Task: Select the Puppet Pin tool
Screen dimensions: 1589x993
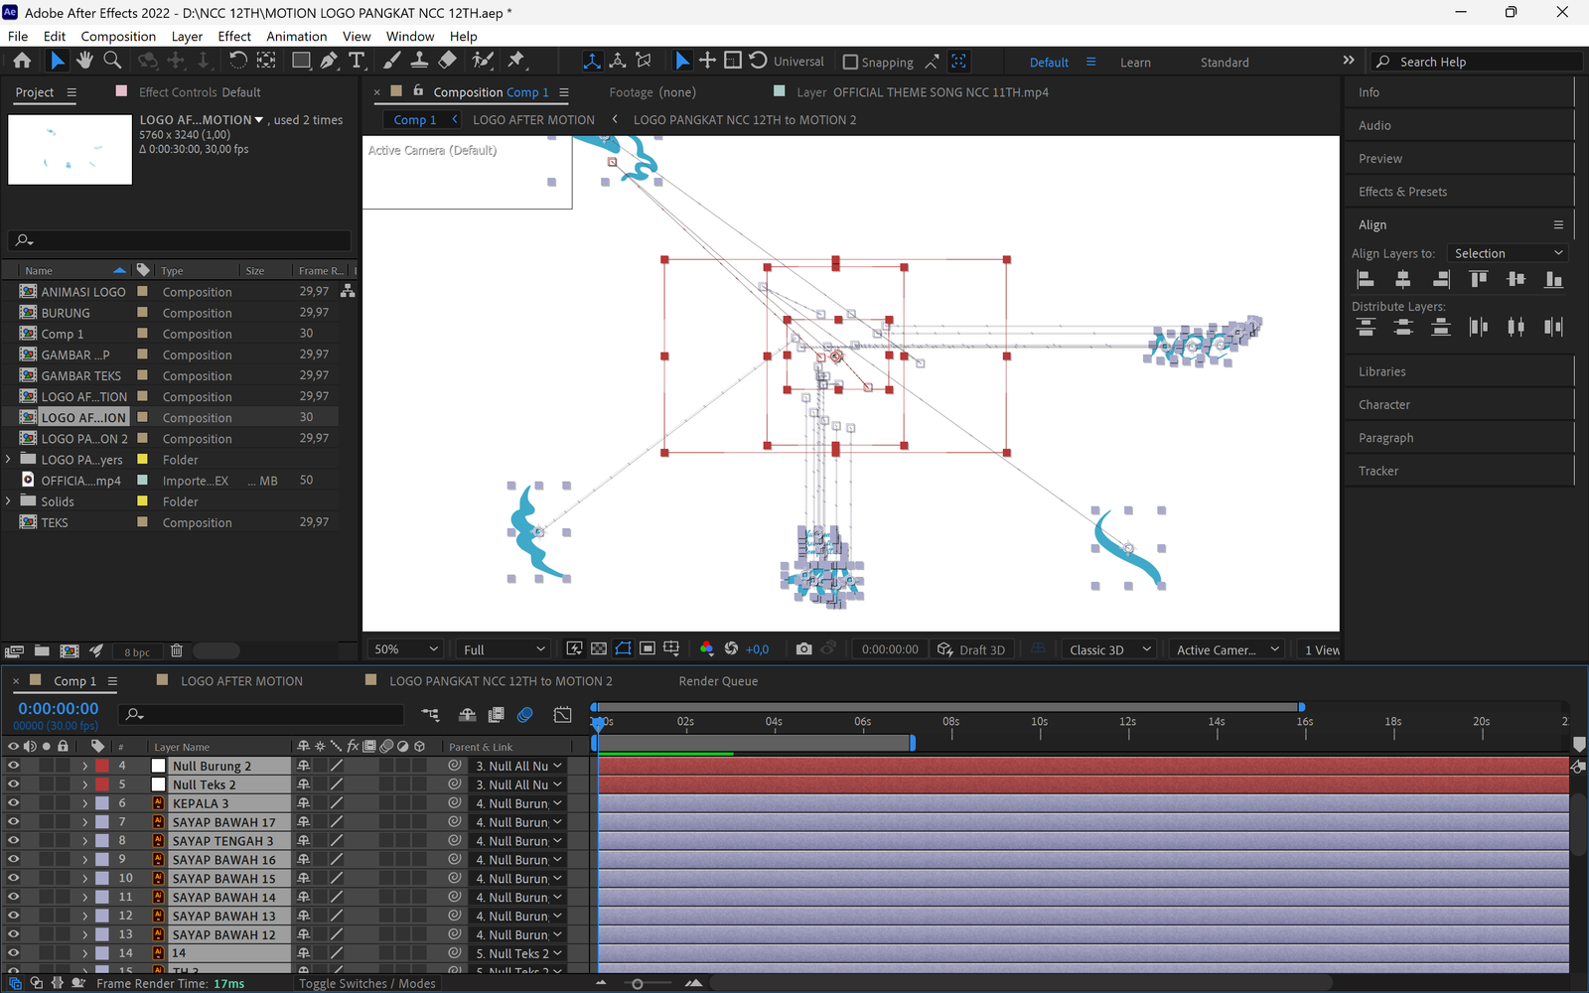Action: [516, 61]
